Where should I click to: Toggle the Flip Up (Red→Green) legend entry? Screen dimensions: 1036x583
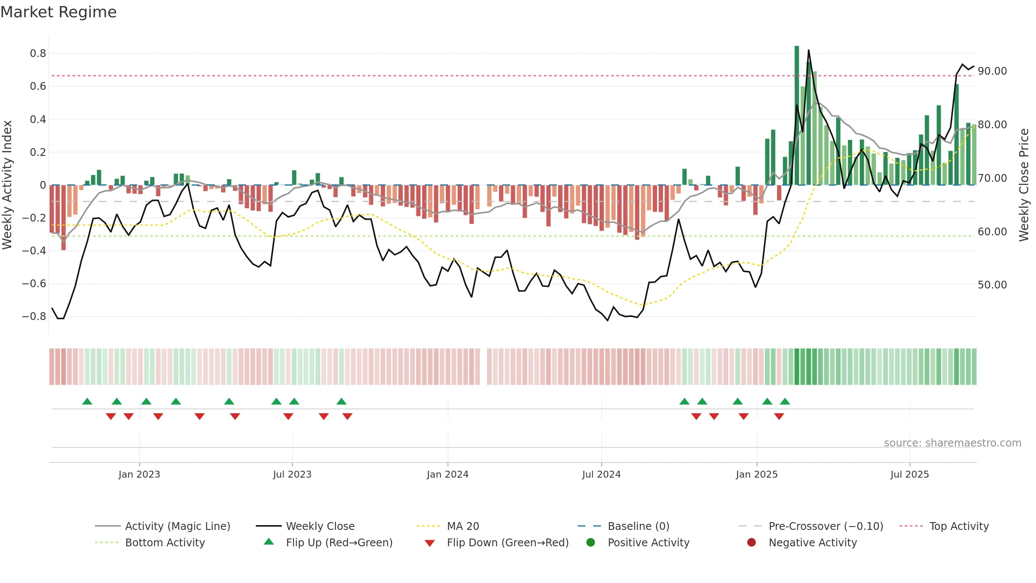pos(328,542)
